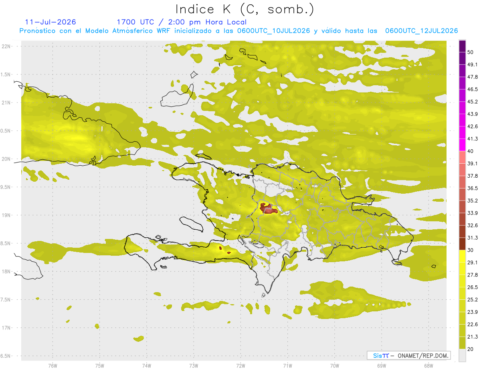Click the "76W" longitude label
This screenshot has width=481, height=371.
click(53, 365)
